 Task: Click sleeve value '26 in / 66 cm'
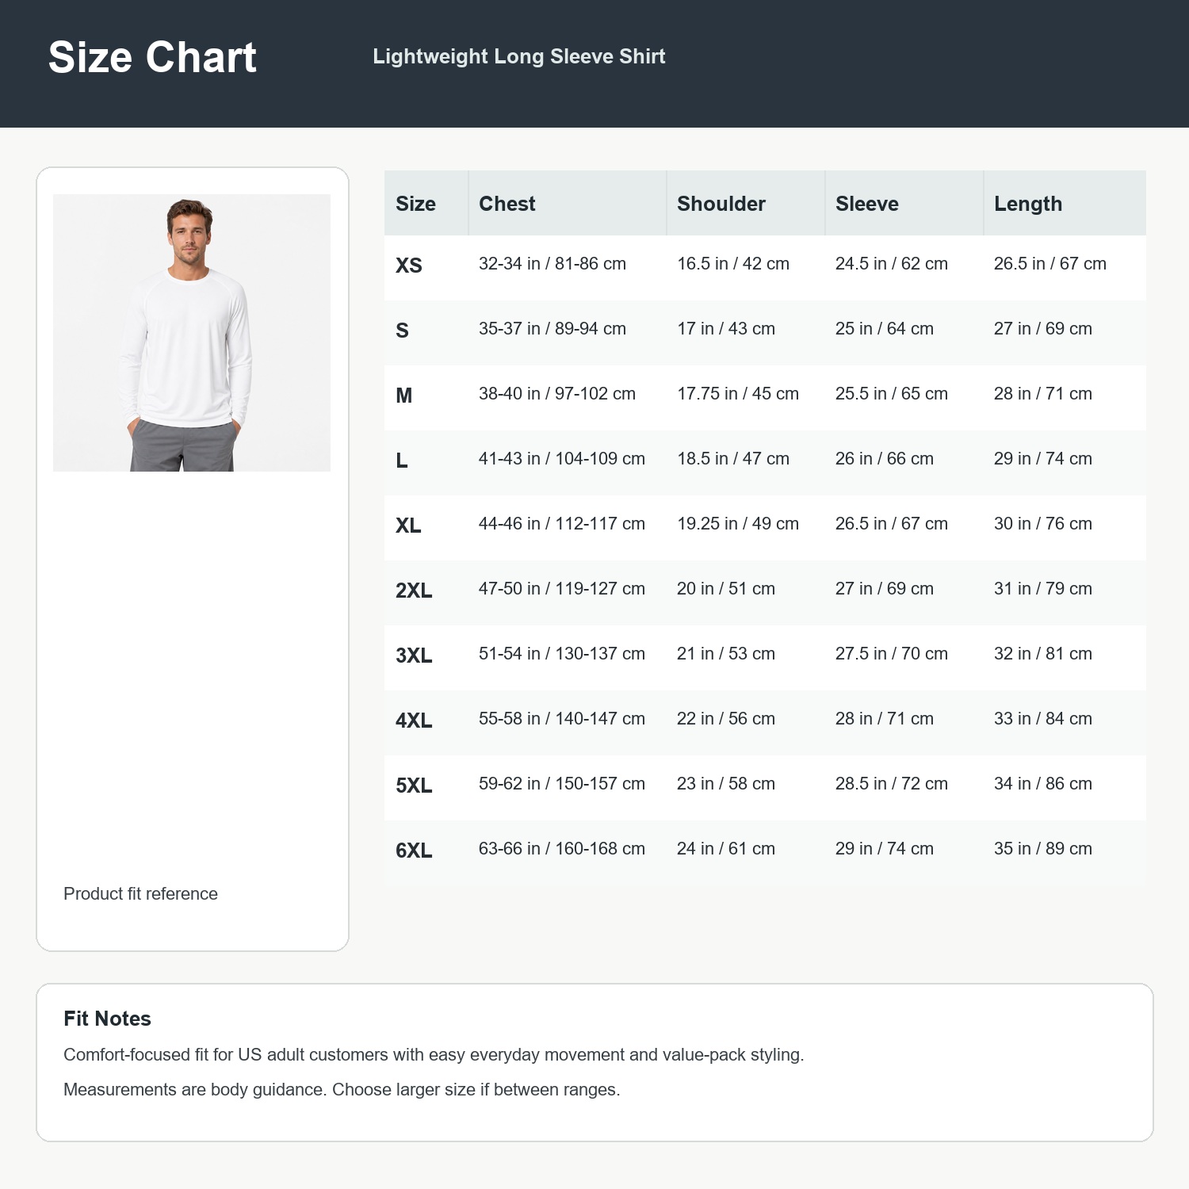(x=885, y=459)
